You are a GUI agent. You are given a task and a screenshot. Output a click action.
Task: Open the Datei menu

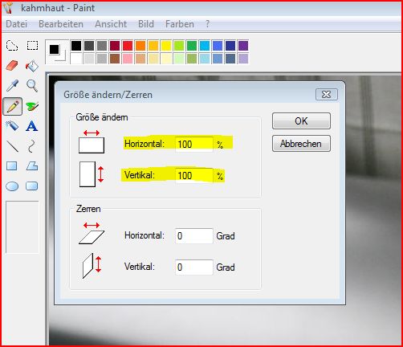tap(17, 24)
